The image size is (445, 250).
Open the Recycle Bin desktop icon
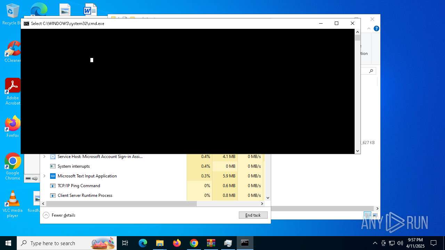coord(13,15)
